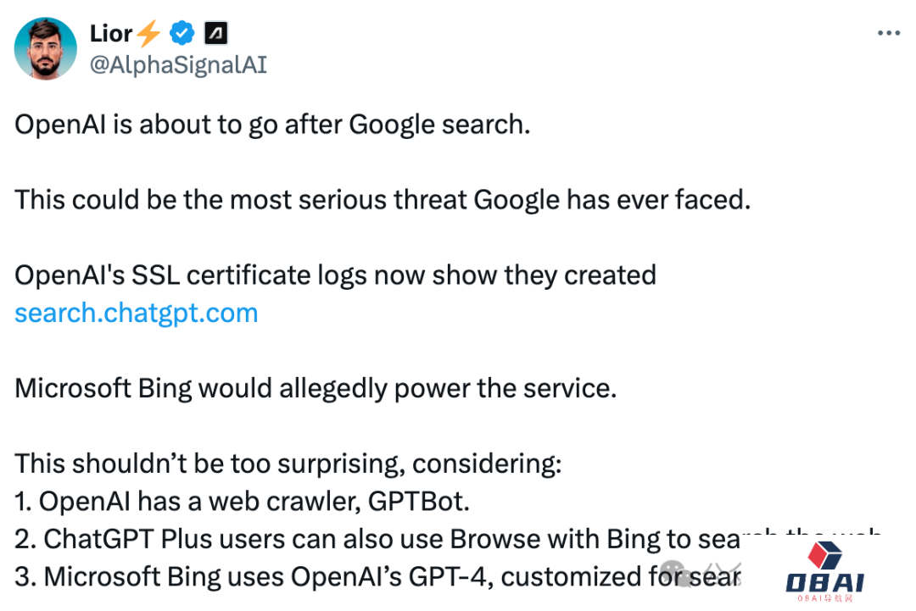Click the display name Lior

[111, 33]
